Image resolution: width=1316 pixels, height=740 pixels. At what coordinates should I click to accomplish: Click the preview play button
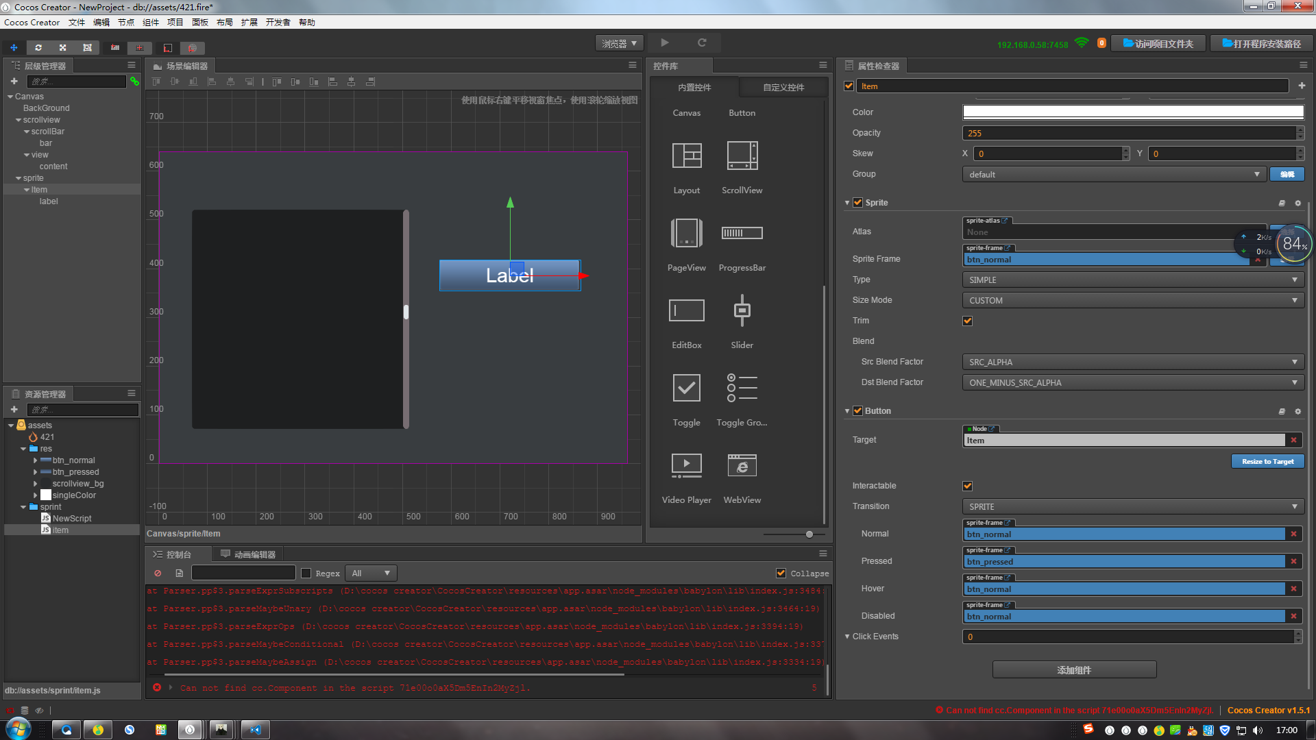coord(664,42)
